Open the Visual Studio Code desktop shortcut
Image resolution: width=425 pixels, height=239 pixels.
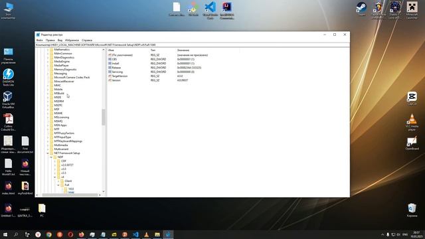(x=210, y=11)
